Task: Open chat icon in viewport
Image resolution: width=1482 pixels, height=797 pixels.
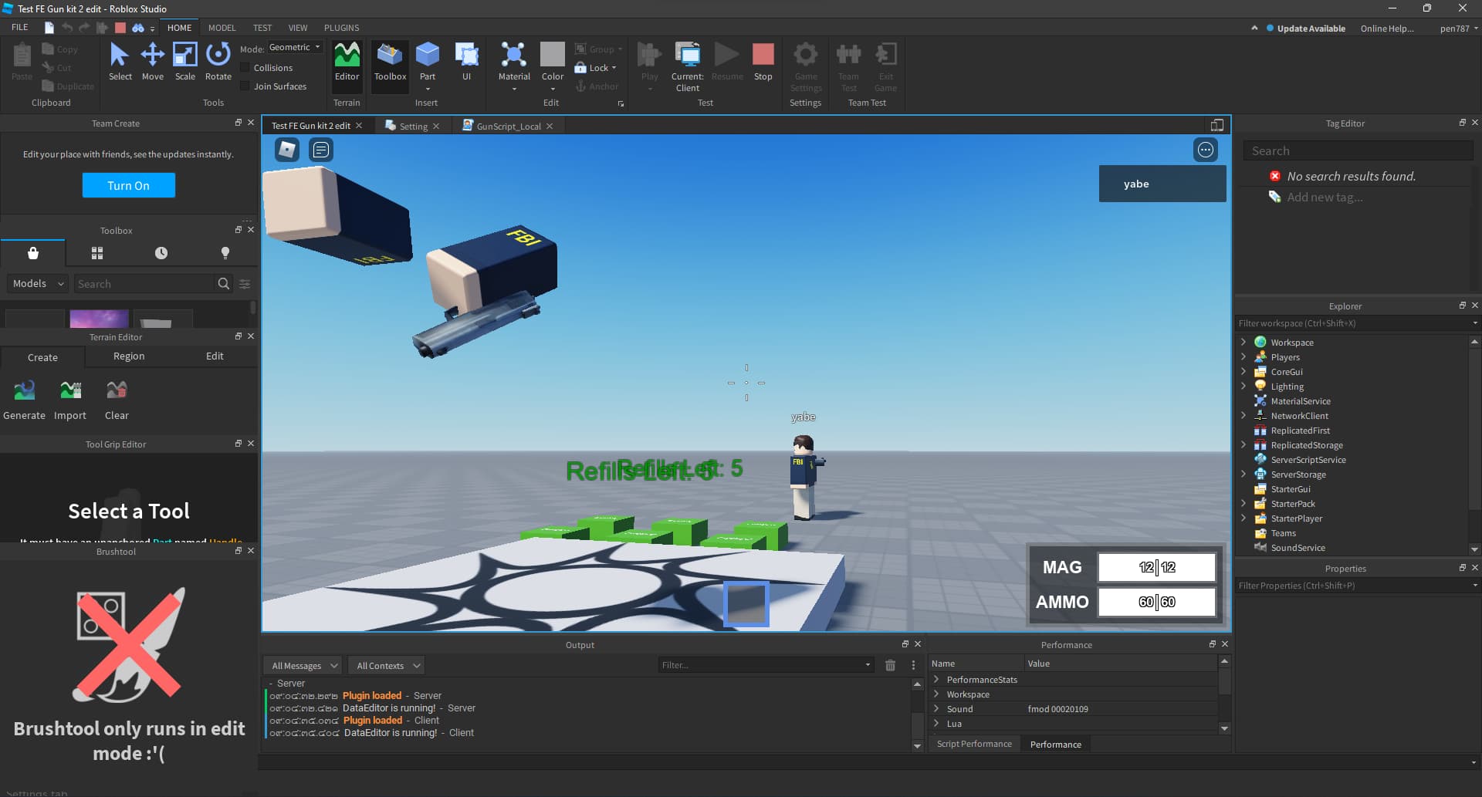Action: [321, 150]
